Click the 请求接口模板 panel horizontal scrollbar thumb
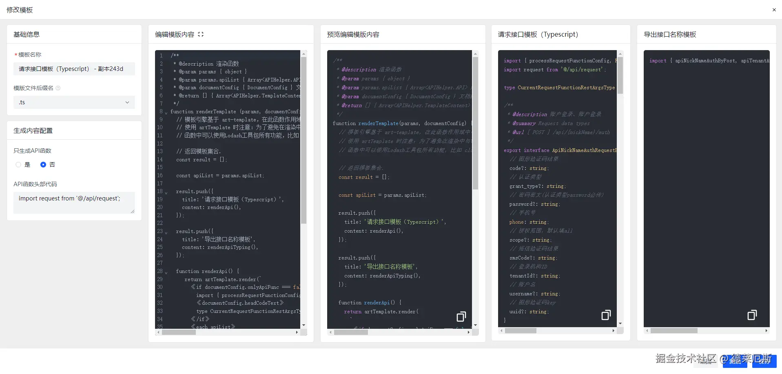 [x=521, y=331]
